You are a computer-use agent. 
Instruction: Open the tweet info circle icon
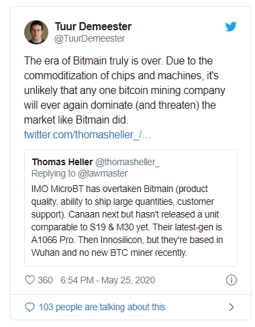coord(232,280)
